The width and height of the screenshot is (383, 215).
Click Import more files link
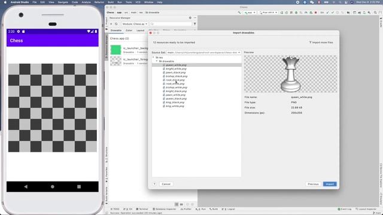click(321, 42)
